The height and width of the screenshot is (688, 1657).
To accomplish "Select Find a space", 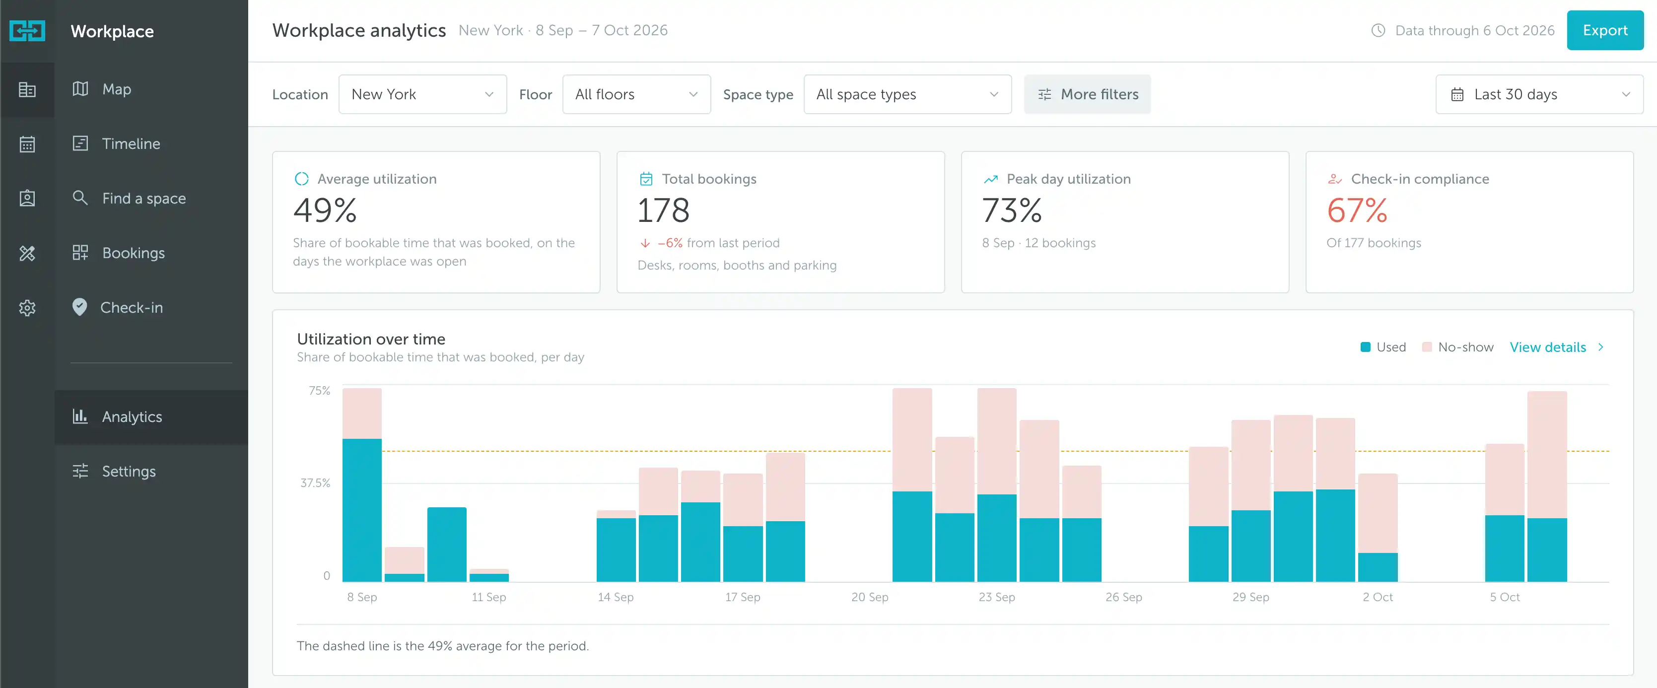I will [x=151, y=198].
